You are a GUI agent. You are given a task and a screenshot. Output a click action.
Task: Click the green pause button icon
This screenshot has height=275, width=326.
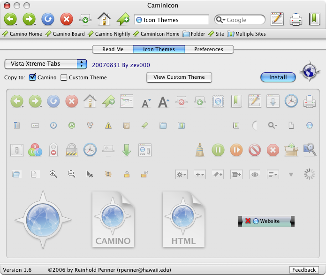coord(218,150)
